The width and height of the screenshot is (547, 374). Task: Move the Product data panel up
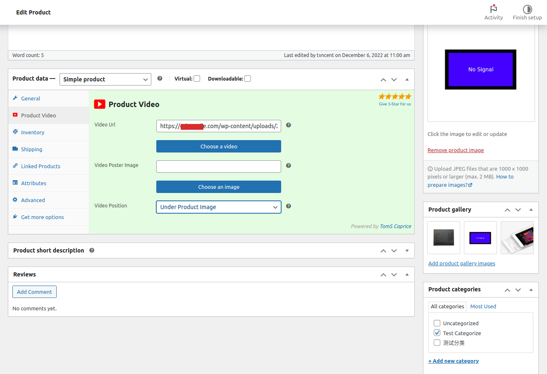pyautogui.click(x=383, y=80)
